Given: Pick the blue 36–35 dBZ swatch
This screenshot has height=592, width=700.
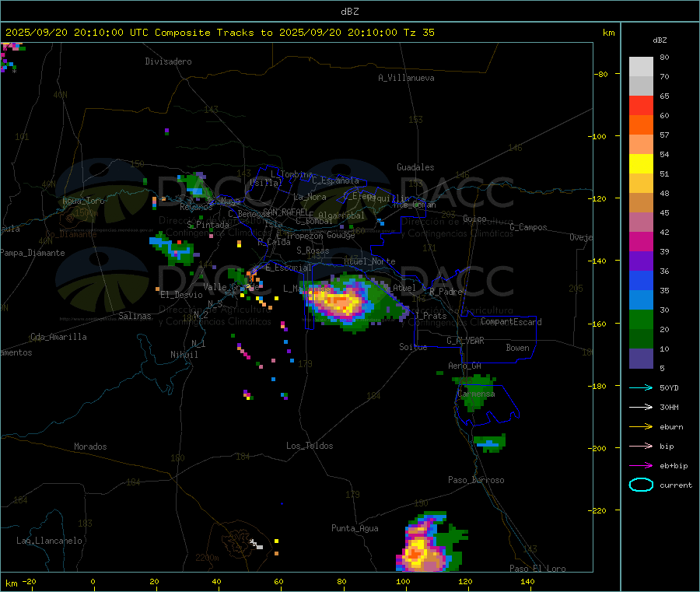Looking at the screenshot, I should point(641,280).
